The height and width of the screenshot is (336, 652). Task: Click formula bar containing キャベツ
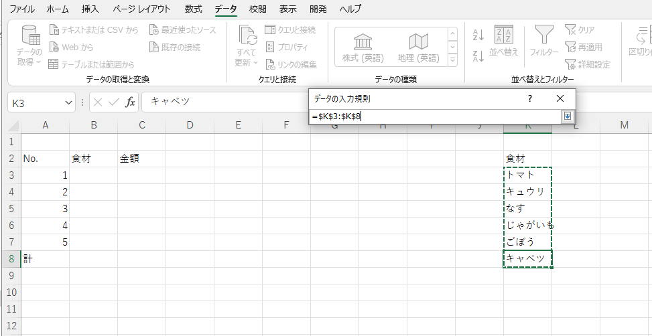(224, 102)
